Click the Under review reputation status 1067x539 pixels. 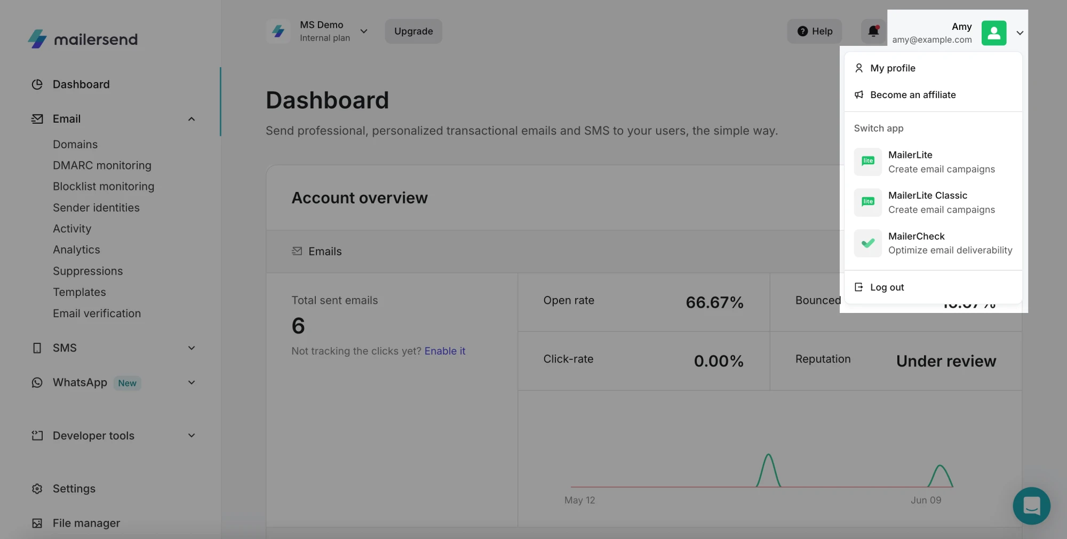click(946, 361)
